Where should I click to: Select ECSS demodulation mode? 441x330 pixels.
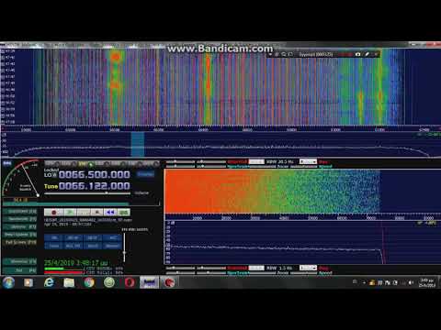pyautogui.click(x=70, y=163)
